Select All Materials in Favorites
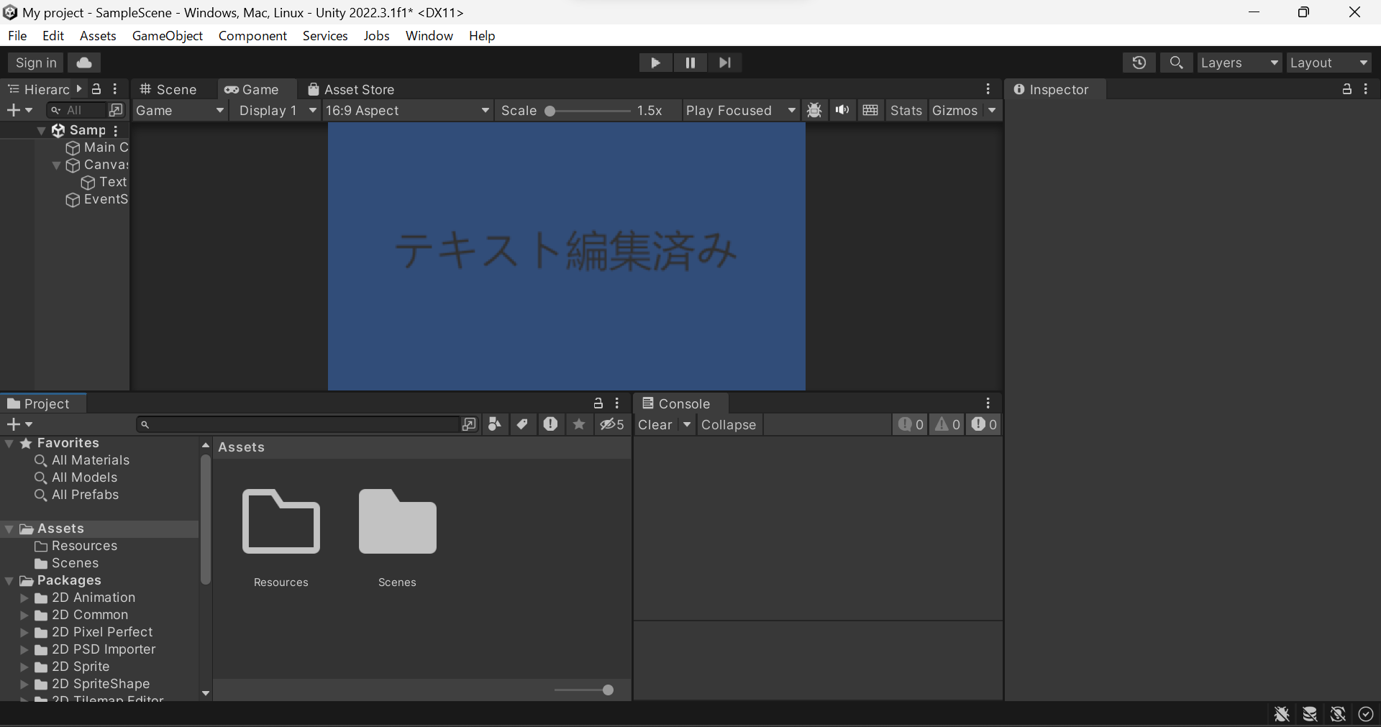1381x727 pixels. click(91, 460)
